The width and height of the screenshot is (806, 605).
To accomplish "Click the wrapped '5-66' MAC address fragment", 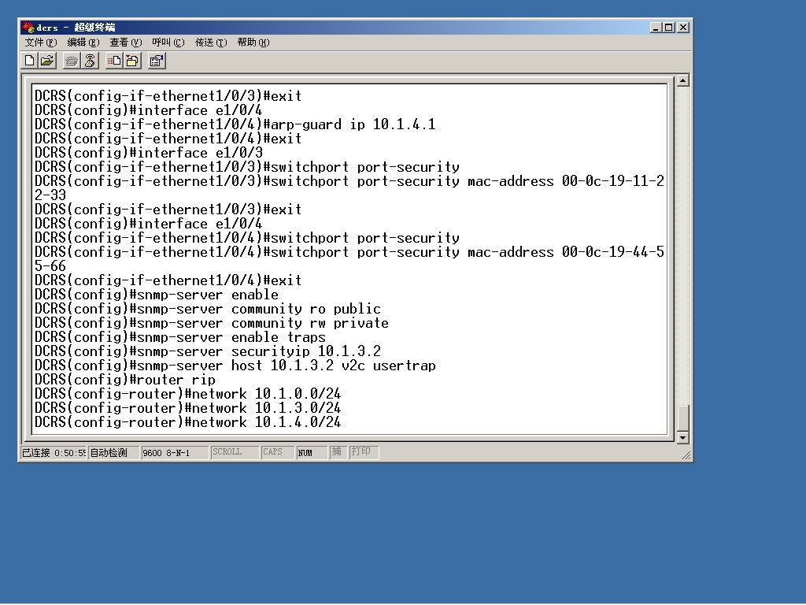I will coord(50,266).
